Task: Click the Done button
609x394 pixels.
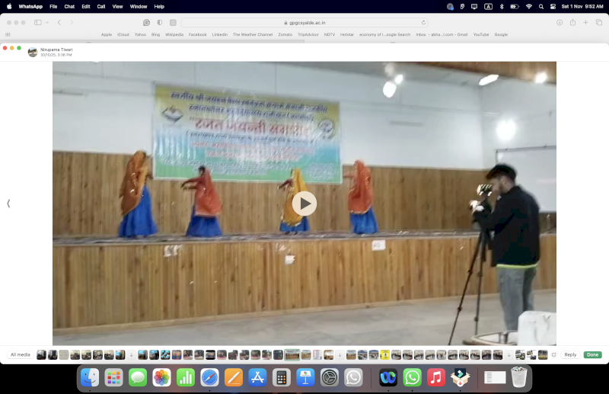Action: tap(592, 355)
